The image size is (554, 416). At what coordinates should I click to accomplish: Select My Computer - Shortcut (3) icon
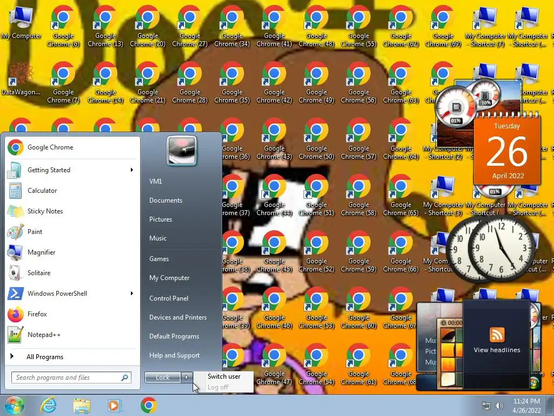point(443,195)
